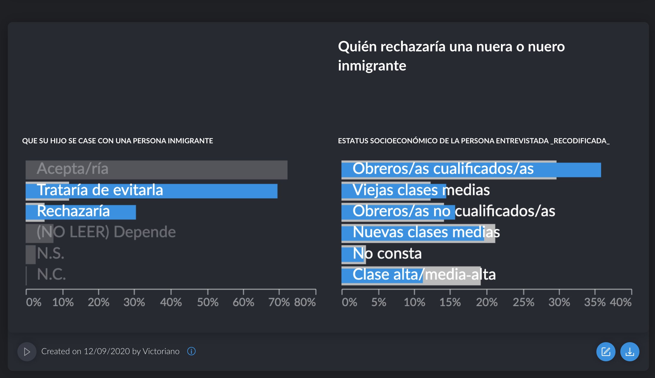
Task: Click the QUE SU HIJO SE CASE heading
Action: pyautogui.click(x=118, y=141)
